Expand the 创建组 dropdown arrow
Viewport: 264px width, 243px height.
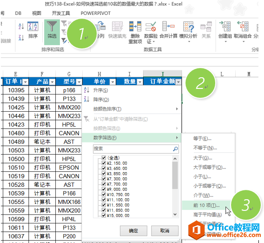[225, 41]
